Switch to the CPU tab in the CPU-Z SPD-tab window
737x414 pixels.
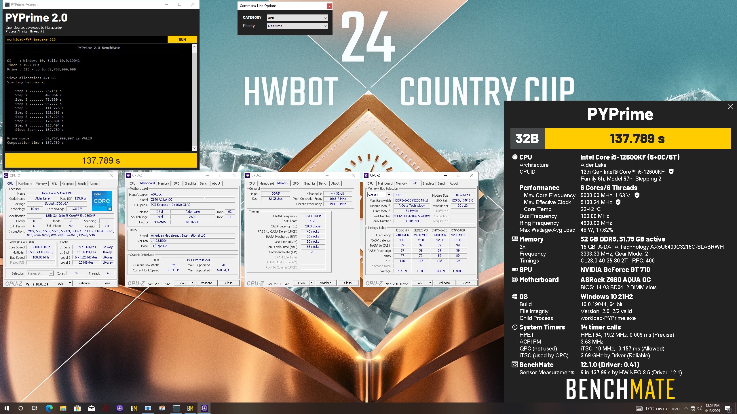(370, 183)
